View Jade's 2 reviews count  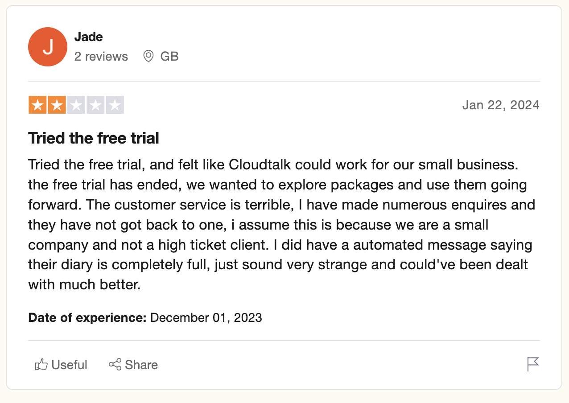101,57
